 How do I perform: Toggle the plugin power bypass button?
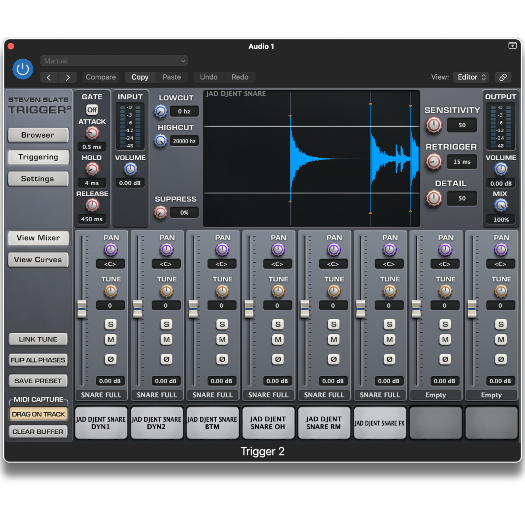pos(23,69)
